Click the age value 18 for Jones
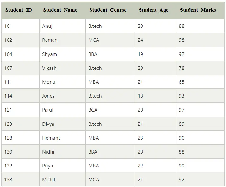 pos(155,96)
